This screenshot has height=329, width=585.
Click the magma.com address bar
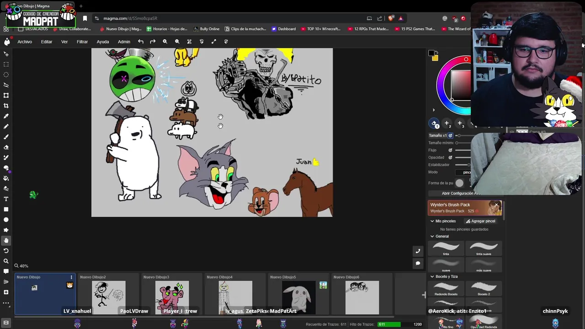coord(229,18)
